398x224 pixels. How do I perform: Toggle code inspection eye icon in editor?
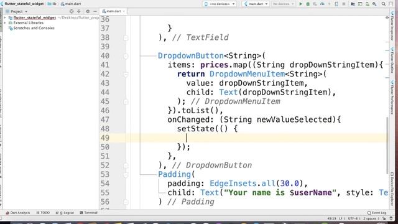pyautogui.click(x=387, y=17)
